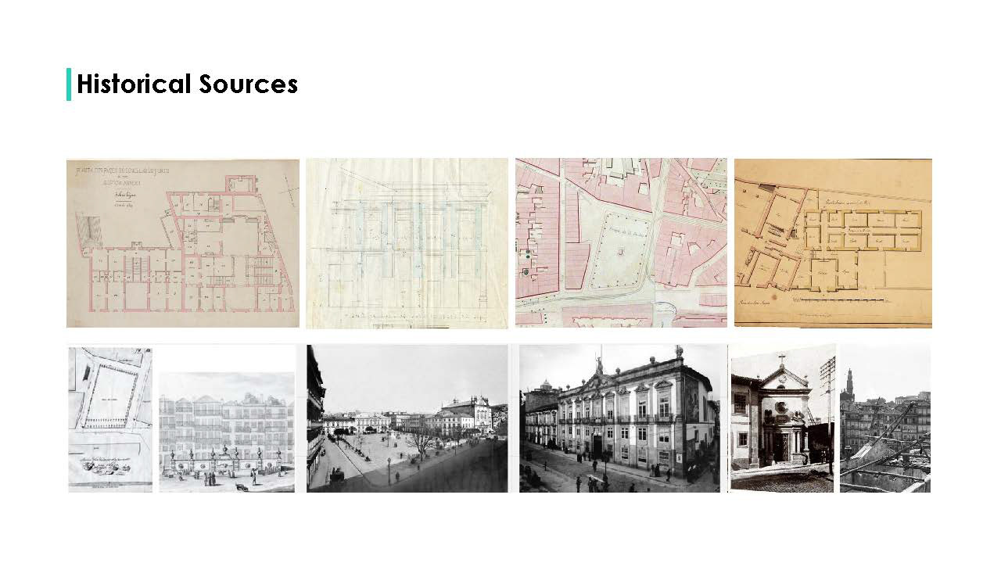Screen dimensions: 1001x563
Task: Select the engraving of building facades
Action: click(227, 432)
